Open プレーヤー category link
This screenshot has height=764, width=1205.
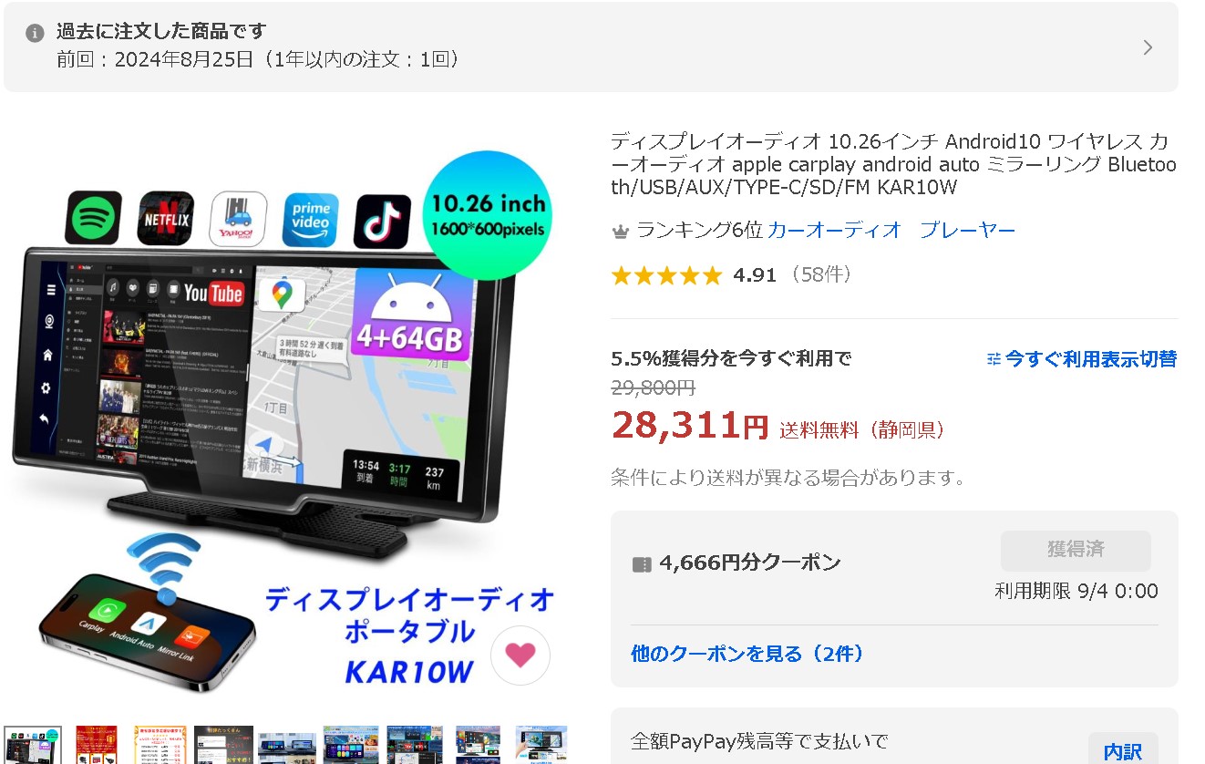point(967,231)
